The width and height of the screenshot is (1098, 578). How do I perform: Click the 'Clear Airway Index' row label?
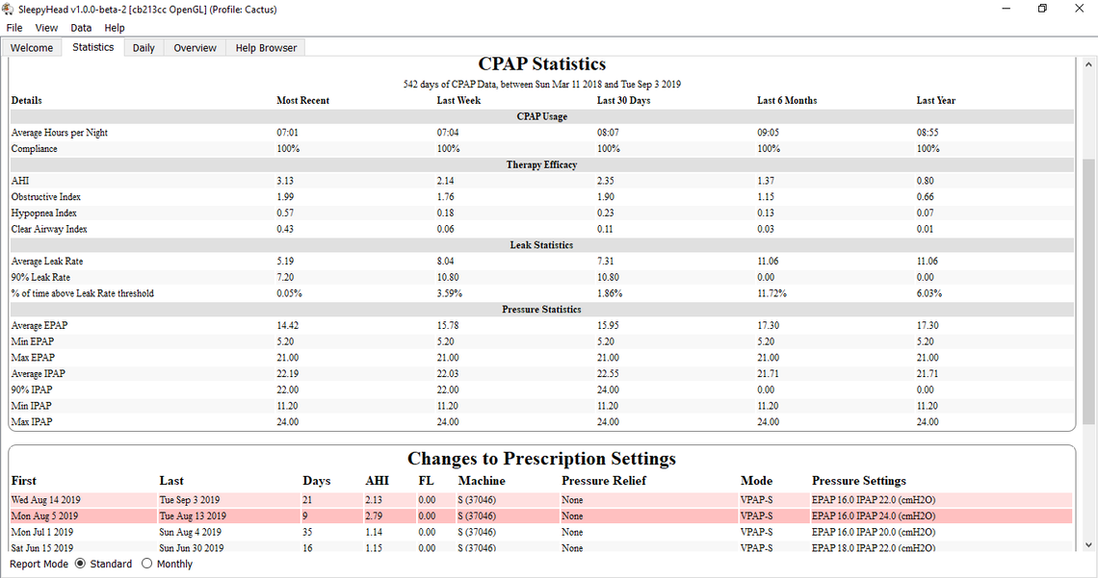tap(49, 229)
